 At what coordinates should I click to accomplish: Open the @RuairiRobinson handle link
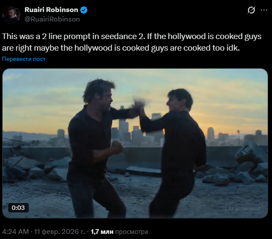pos(52,19)
